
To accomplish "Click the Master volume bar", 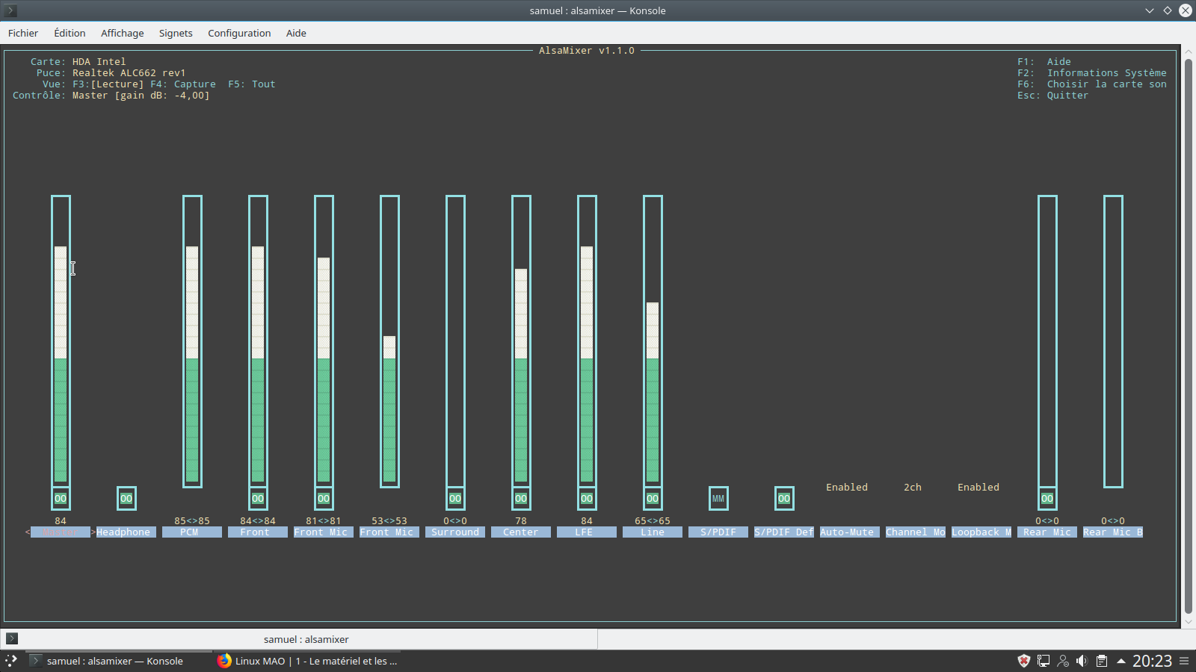I will 61,341.
